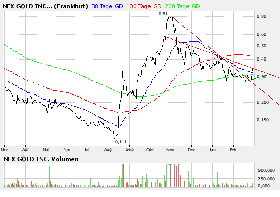Click the 250.000 volume axis label
This screenshot has width=280, height=197.
pyautogui.click(x=266, y=179)
